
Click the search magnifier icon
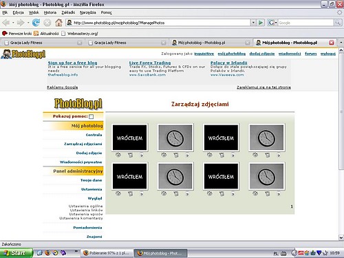click(x=337, y=23)
